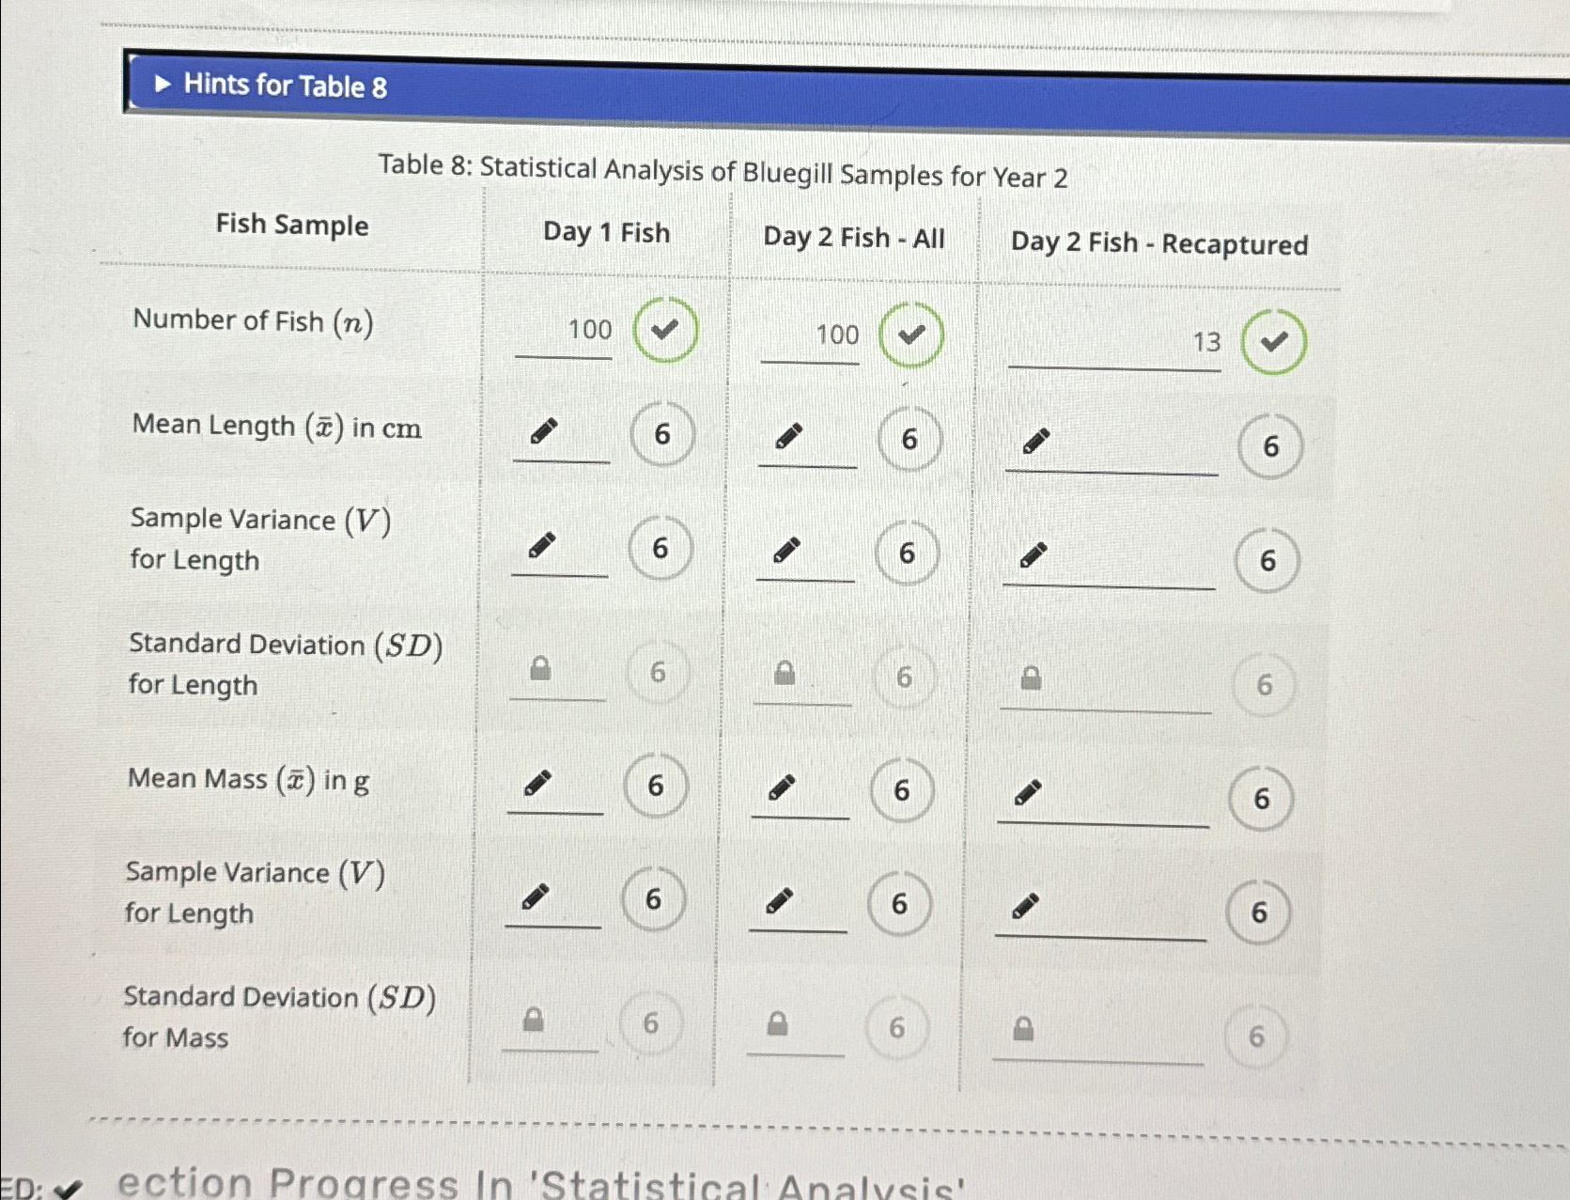Click lock icon for Day 1 SD for Length
The height and width of the screenshot is (1200, 1570).
click(x=540, y=668)
